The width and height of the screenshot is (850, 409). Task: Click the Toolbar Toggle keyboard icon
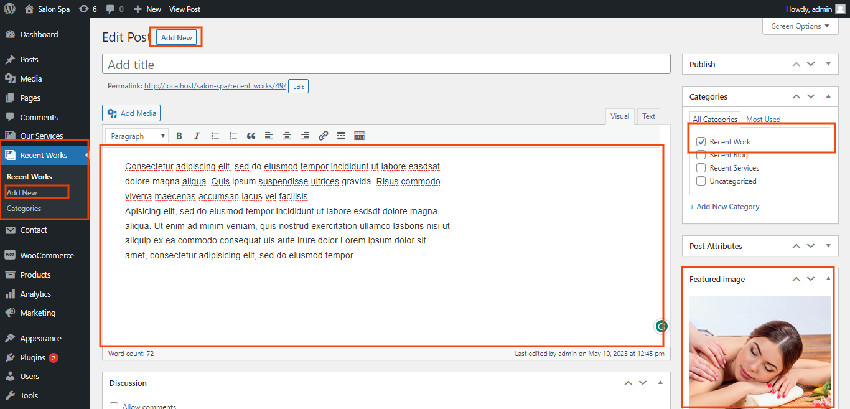click(x=359, y=136)
